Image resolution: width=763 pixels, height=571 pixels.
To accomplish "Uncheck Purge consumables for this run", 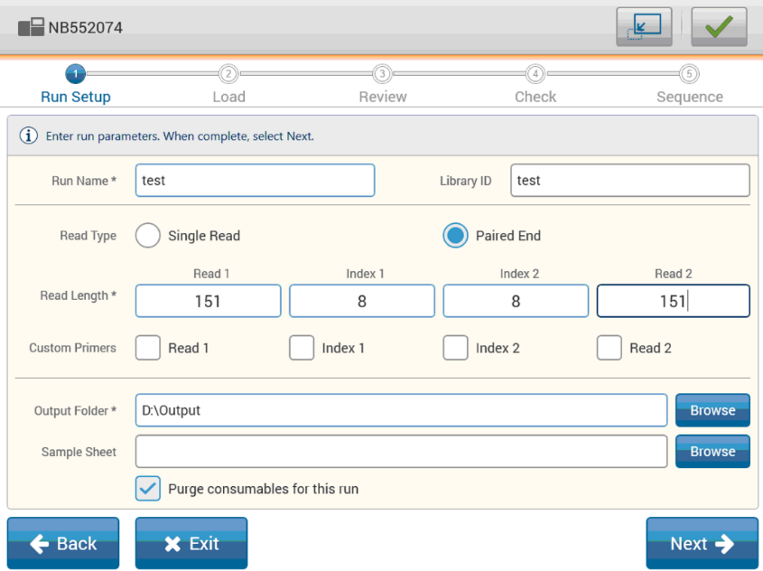I will click(148, 489).
